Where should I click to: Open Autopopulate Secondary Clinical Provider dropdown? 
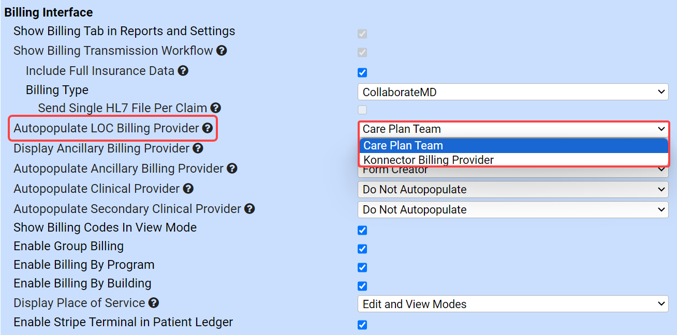[x=512, y=209]
